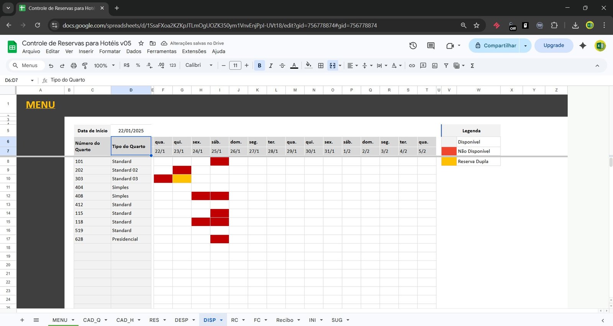Open text wrapping dropdown
The width and height of the screenshot is (613, 326).
[382, 66]
